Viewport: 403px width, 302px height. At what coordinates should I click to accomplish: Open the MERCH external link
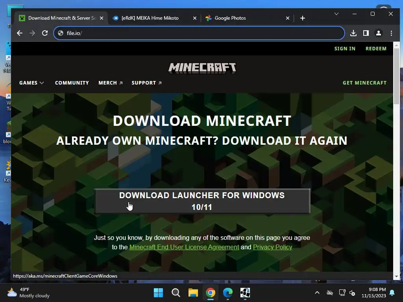tap(111, 83)
